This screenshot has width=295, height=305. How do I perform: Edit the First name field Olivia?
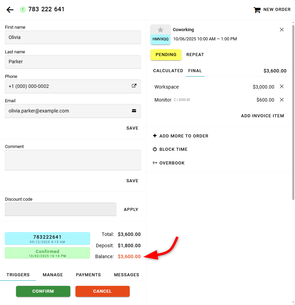(x=73, y=37)
